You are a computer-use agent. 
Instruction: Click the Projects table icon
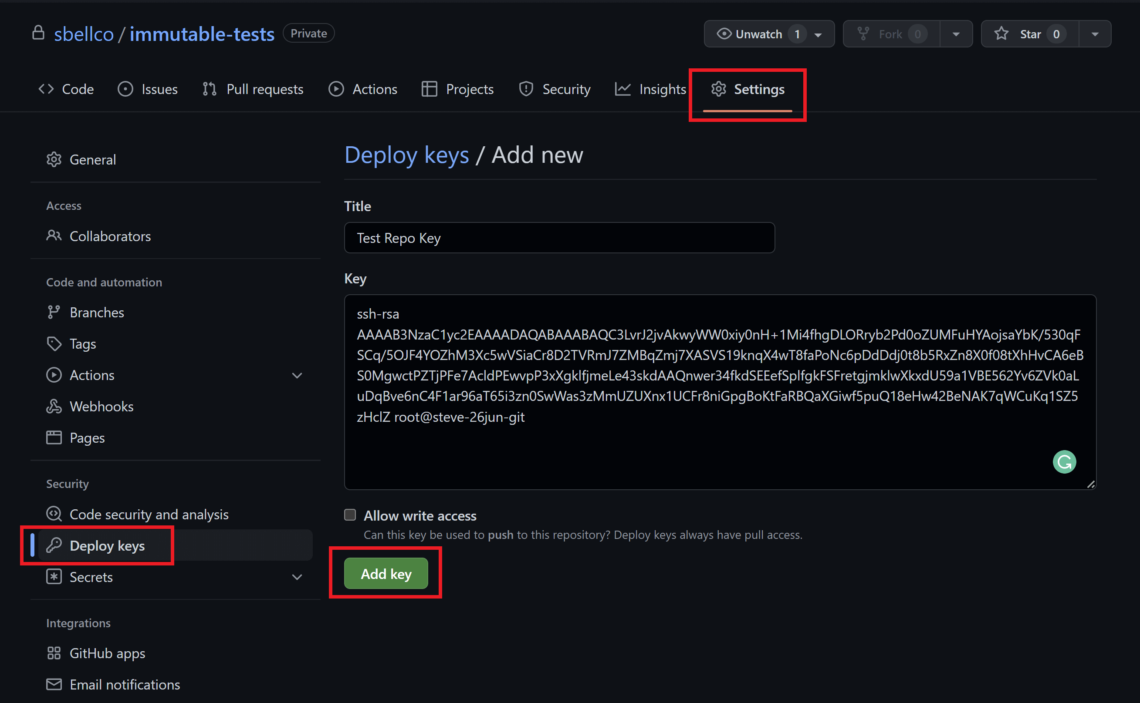(429, 89)
